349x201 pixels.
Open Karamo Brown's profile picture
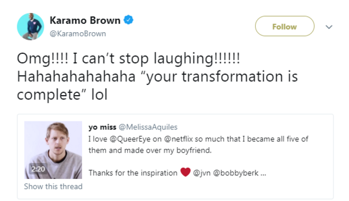click(x=31, y=26)
